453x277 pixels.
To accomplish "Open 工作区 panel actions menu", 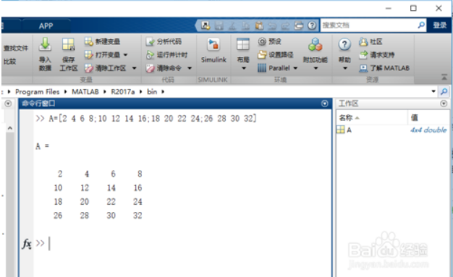I will (x=444, y=103).
